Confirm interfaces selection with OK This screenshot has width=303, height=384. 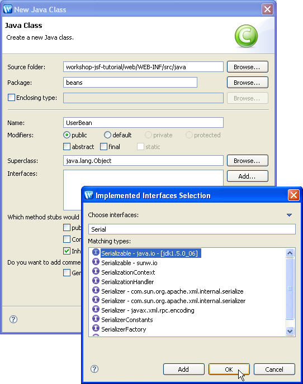click(x=229, y=369)
